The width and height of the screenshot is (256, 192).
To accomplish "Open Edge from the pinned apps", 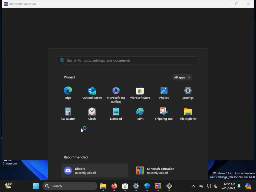I will tap(68, 93).
